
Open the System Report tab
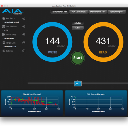(117, 12)
